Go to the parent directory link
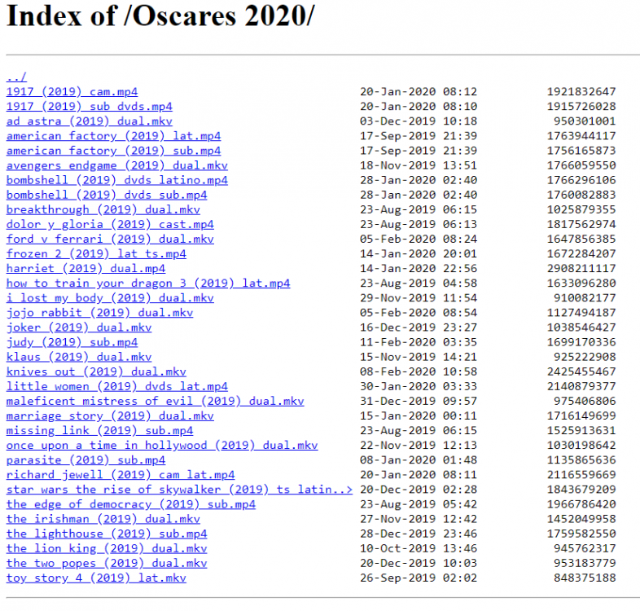The height and width of the screenshot is (611, 640). pos(16,77)
